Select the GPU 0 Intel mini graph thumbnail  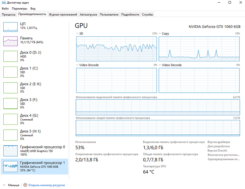[10, 151]
